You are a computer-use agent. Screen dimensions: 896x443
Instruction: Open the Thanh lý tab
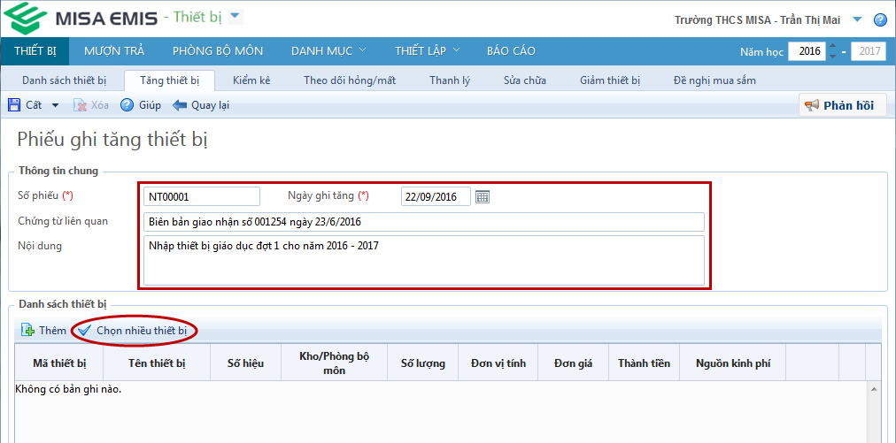(450, 80)
